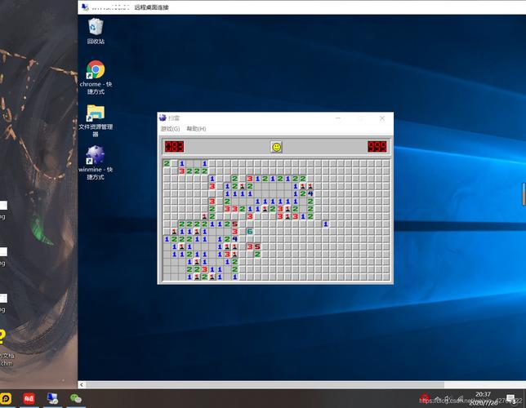The height and width of the screenshot is (408, 526).
Task: Click the 5 cell right of the red 3
Action: pos(257,246)
